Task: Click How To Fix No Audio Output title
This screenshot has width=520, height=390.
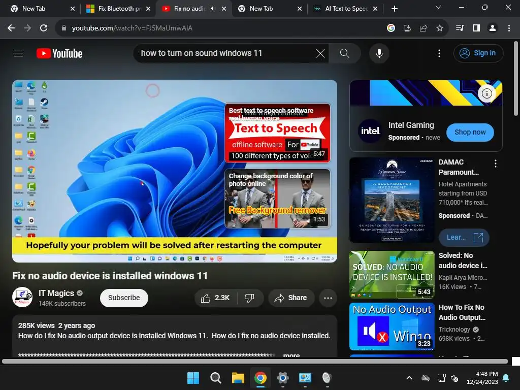Action: (x=462, y=312)
